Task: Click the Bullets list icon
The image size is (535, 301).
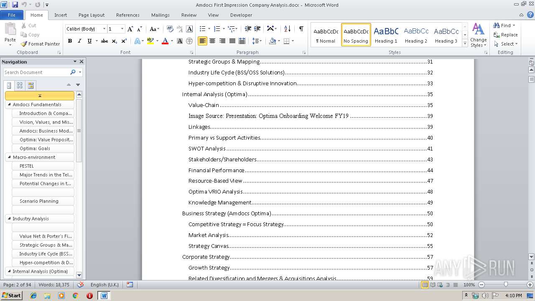Action: pyautogui.click(x=202, y=29)
